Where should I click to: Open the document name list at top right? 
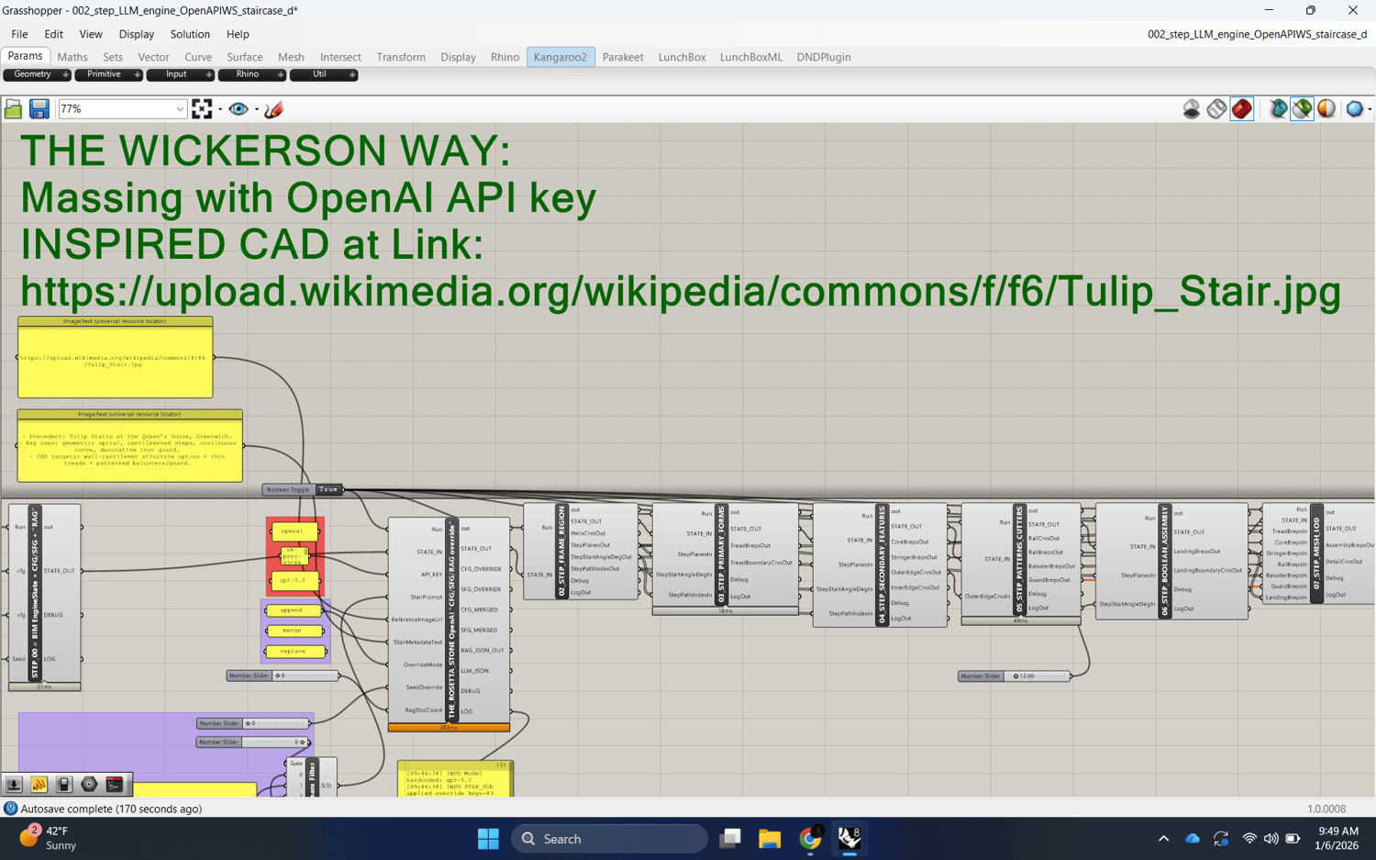1257,34
